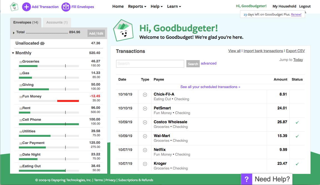320x185 pixels.
Task: Click the Fun Money negative balance -12.45
Action: 95,96
